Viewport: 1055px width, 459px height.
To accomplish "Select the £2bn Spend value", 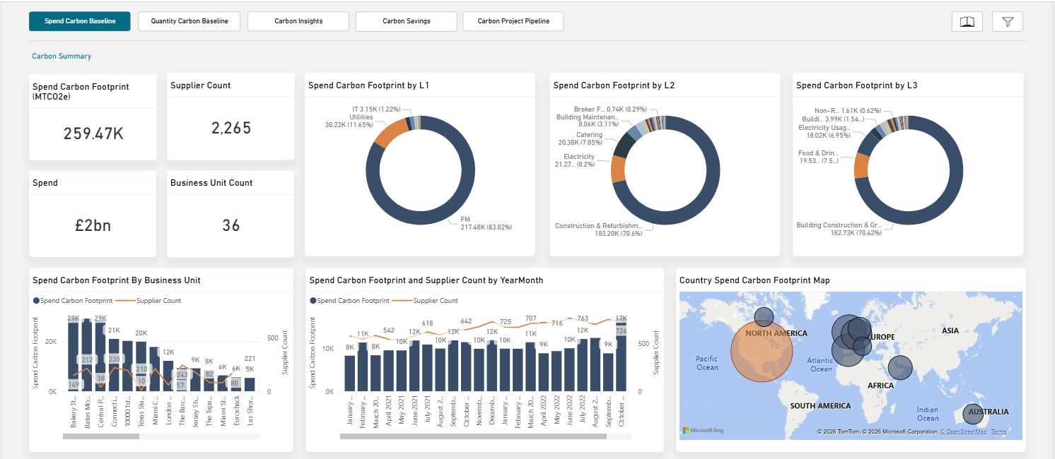I will point(93,226).
